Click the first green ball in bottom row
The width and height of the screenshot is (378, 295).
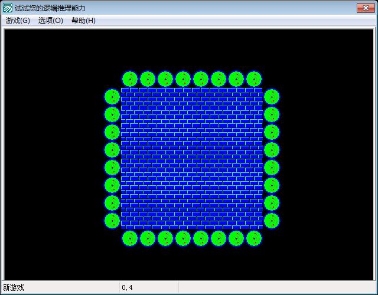point(130,238)
